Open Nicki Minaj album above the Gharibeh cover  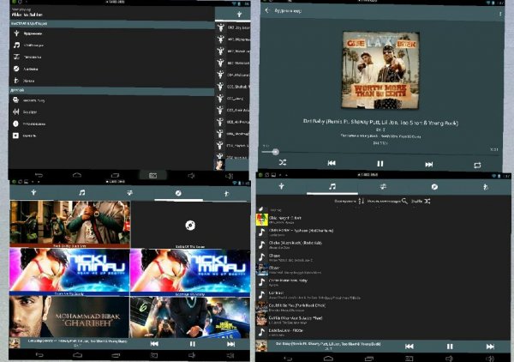coord(69,271)
